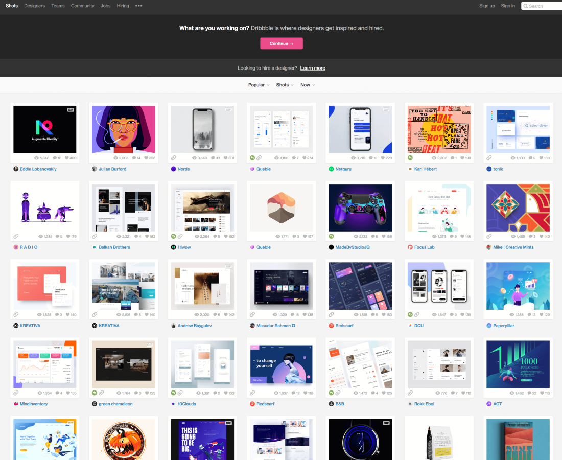Open the 'to change yourself' shot thumbnail
Screen dimensions: 562x460
point(282,364)
